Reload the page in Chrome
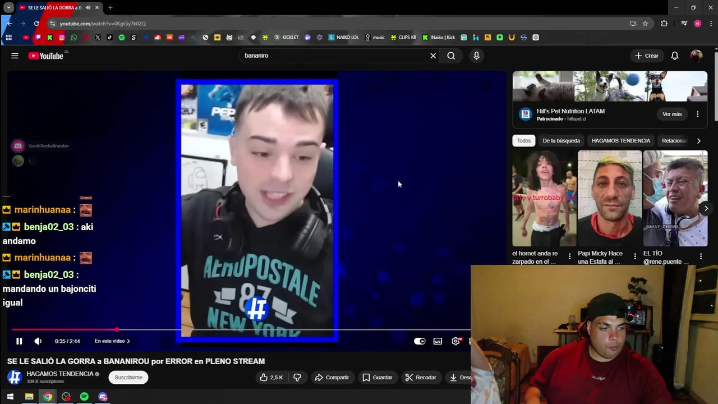718x404 pixels. point(36,24)
